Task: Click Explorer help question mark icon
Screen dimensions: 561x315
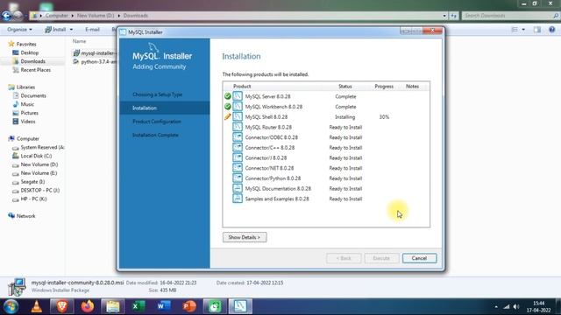Action: 551,30
